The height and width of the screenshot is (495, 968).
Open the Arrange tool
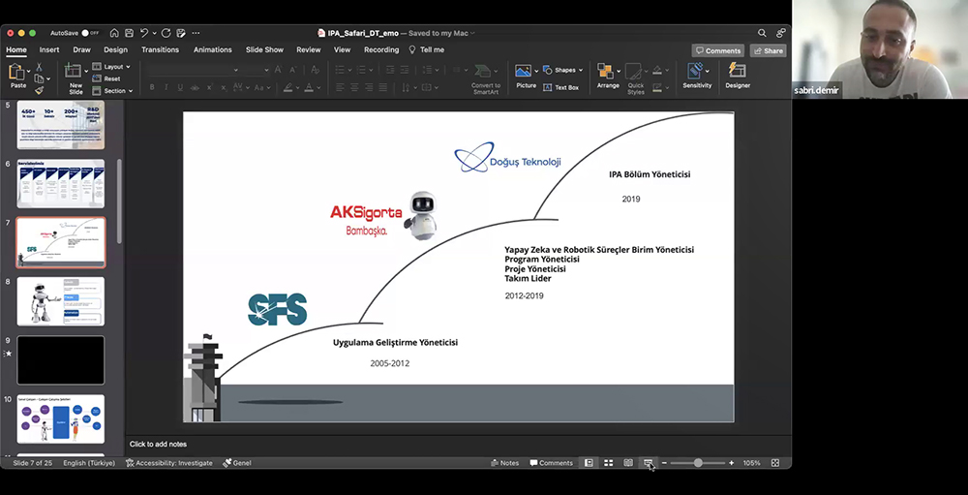point(608,77)
